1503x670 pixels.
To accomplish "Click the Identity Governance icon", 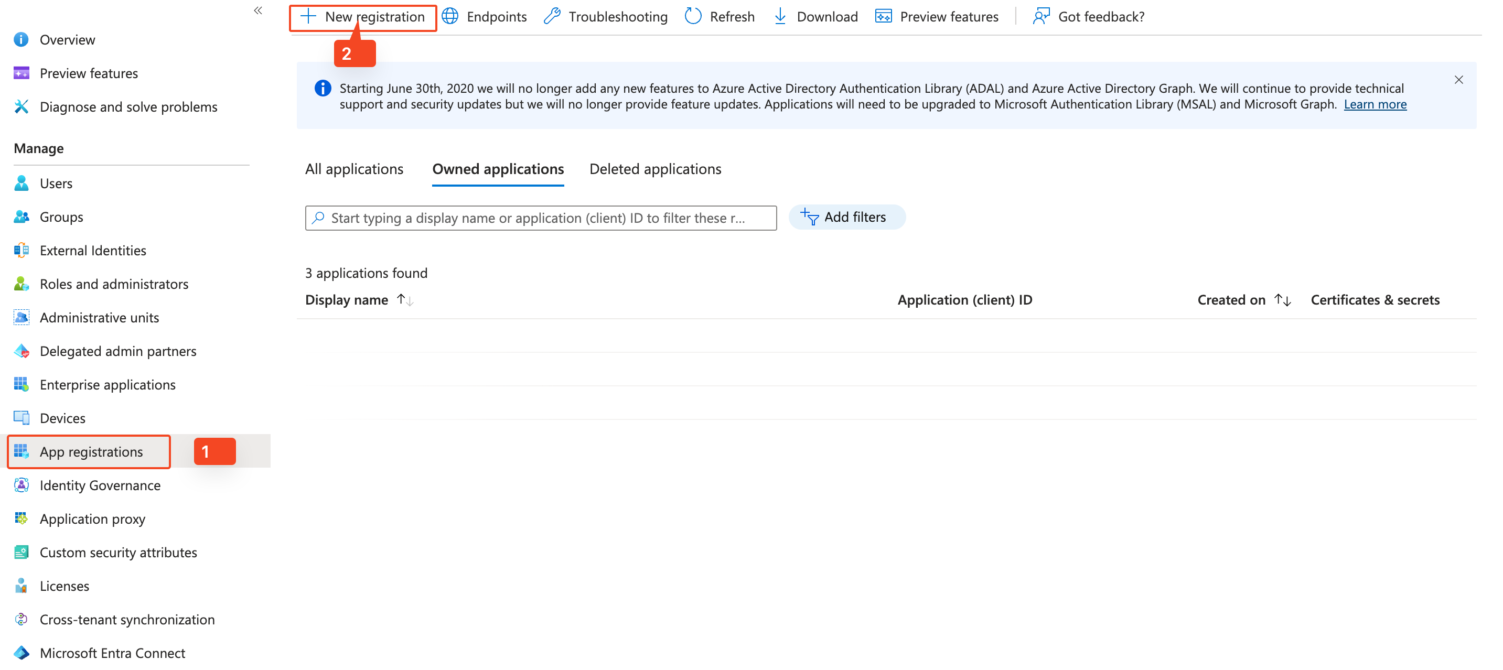I will coord(22,486).
